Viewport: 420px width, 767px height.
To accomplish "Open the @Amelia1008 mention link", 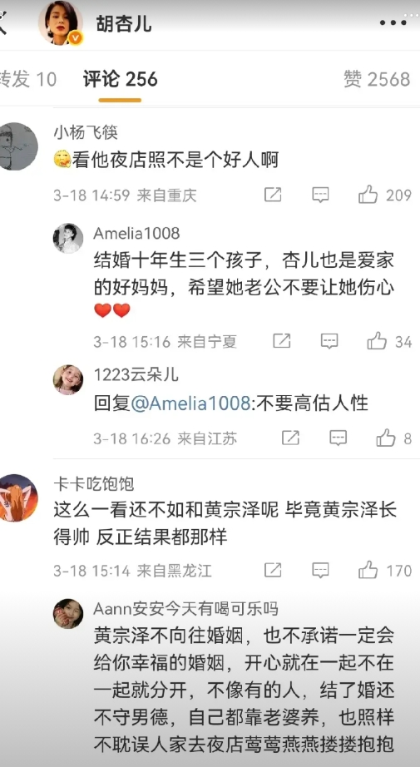I will point(190,403).
